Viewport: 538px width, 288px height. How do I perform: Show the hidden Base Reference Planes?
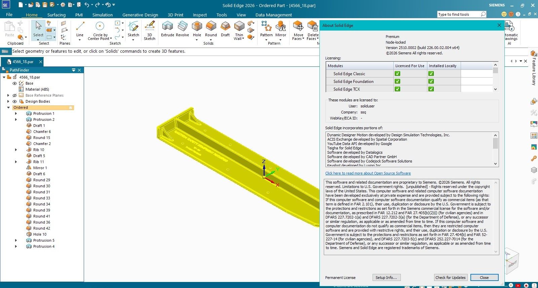coord(14,95)
